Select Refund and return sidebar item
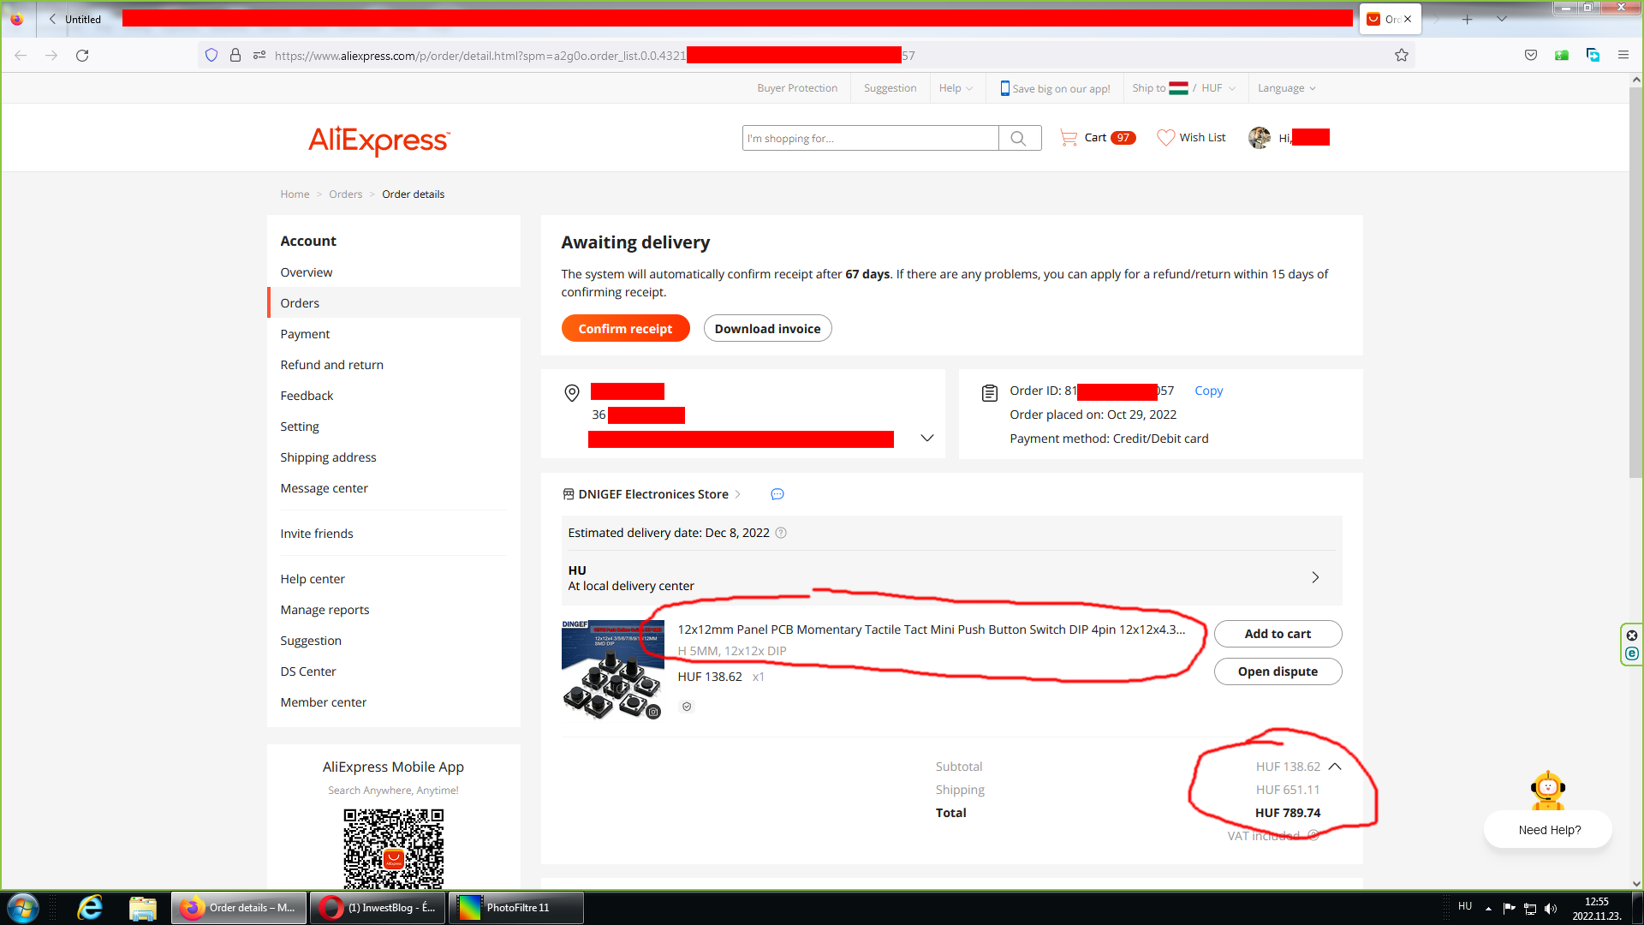Image resolution: width=1644 pixels, height=925 pixels. (x=331, y=365)
